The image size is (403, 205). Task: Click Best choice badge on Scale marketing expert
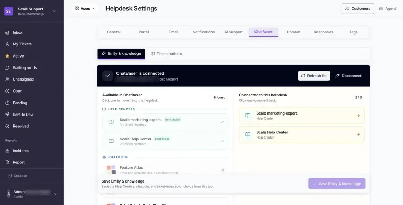click(173, 120)
